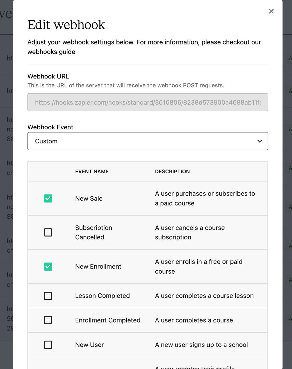Screen dimensions: 292x369
Task: Click 'A user completes a course lesson' text
Action: 204,296
